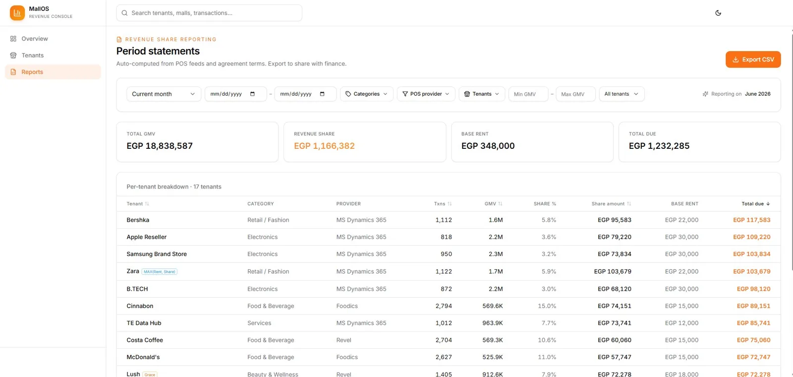Viewport: 793px width, 377px height.
Task: Click the Overview grid icon in sidebar
Action: (x=13, y=39)
